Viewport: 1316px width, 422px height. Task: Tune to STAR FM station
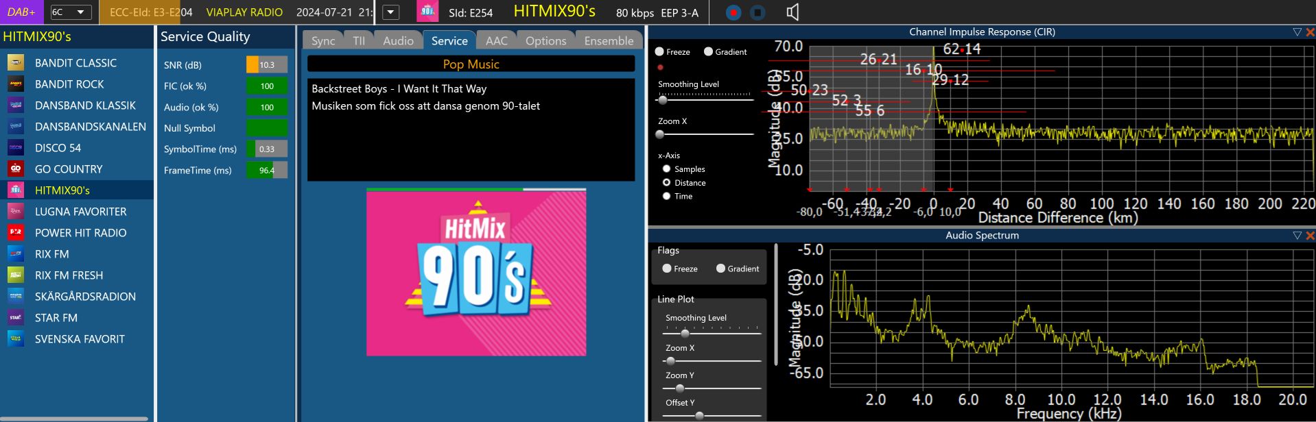(x=56, y=318)
